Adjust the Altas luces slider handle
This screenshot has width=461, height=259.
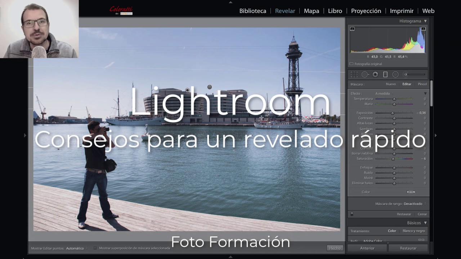pos(394,123)
